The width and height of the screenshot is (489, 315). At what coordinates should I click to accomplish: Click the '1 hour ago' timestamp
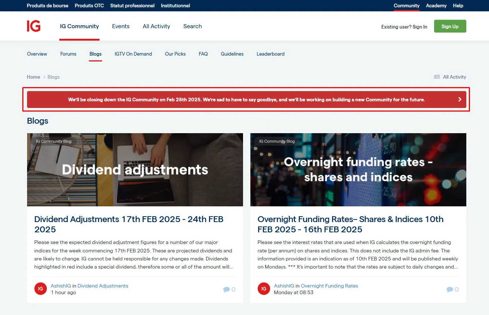64,292
